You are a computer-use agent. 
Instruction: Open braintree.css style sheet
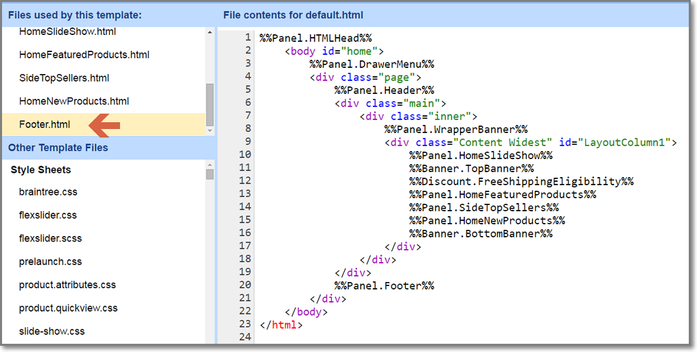pos(48,192)
